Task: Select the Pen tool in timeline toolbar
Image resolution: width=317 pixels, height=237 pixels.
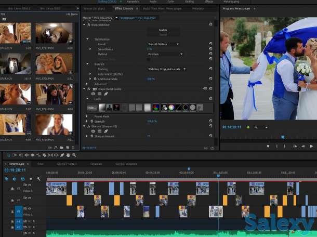Action: [62, 155]
